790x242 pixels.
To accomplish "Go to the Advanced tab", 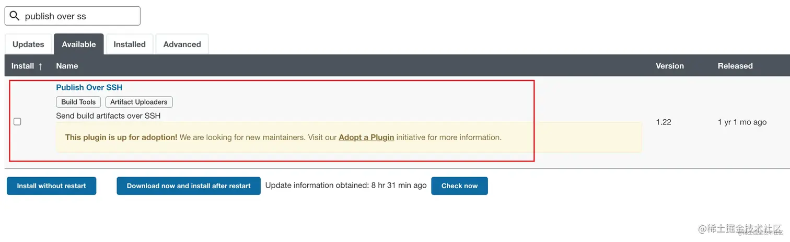I will [182, 44].
